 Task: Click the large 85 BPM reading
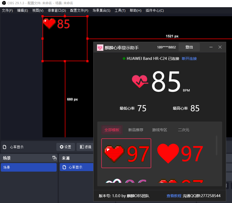click(x=166, y=81)
